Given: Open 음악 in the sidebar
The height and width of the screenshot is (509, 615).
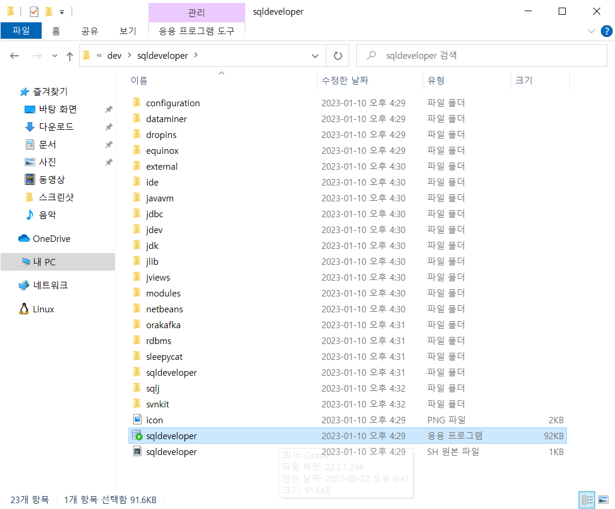Looking at the screenshot, I should [x=48, y=215].
